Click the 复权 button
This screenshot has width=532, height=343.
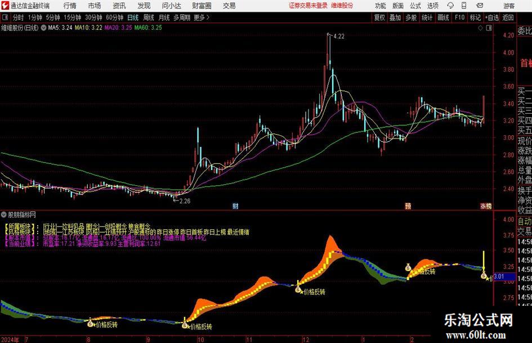click(x=379, y=17)
